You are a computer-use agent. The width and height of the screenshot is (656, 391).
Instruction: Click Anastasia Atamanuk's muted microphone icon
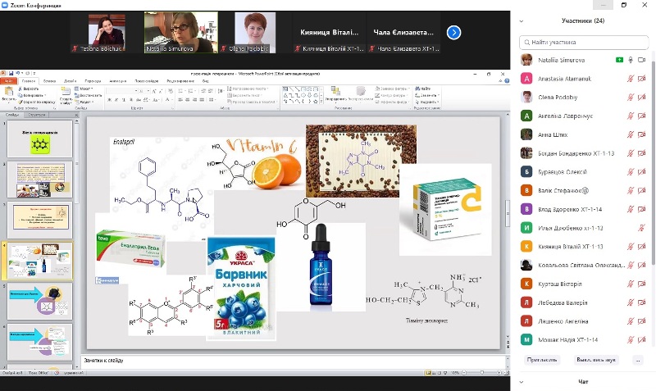pyautogui.click(x=631, y=78)
